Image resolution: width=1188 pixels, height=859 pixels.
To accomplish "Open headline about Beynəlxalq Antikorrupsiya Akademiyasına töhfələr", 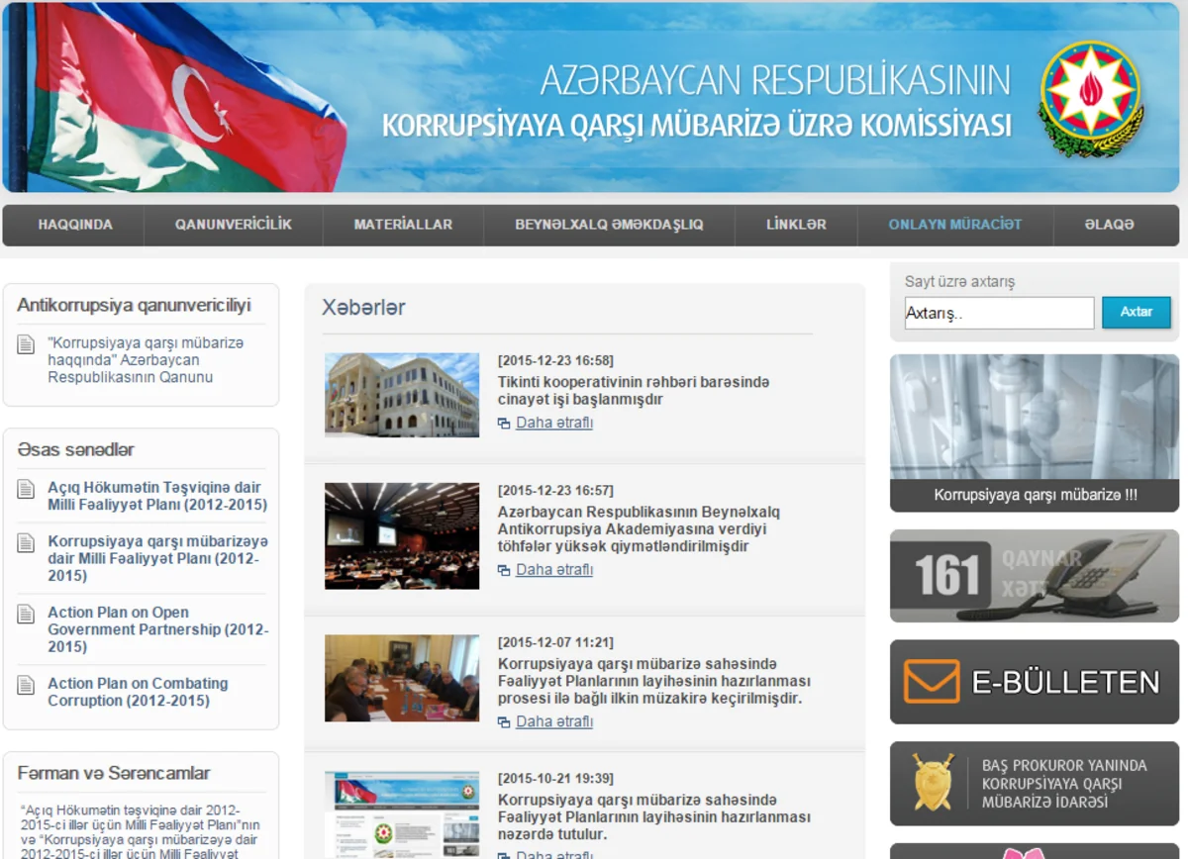I will (x=639, y=529).
